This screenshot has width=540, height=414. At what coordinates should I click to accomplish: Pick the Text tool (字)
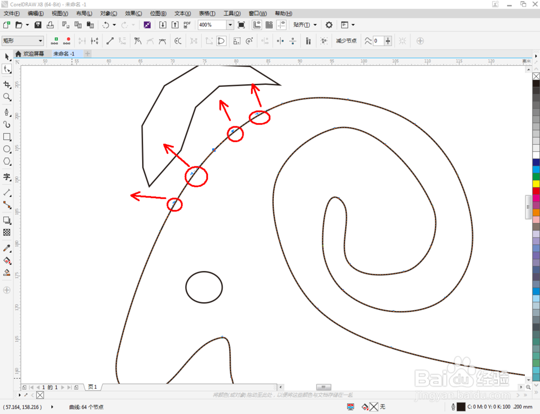[x=7, y=177]
